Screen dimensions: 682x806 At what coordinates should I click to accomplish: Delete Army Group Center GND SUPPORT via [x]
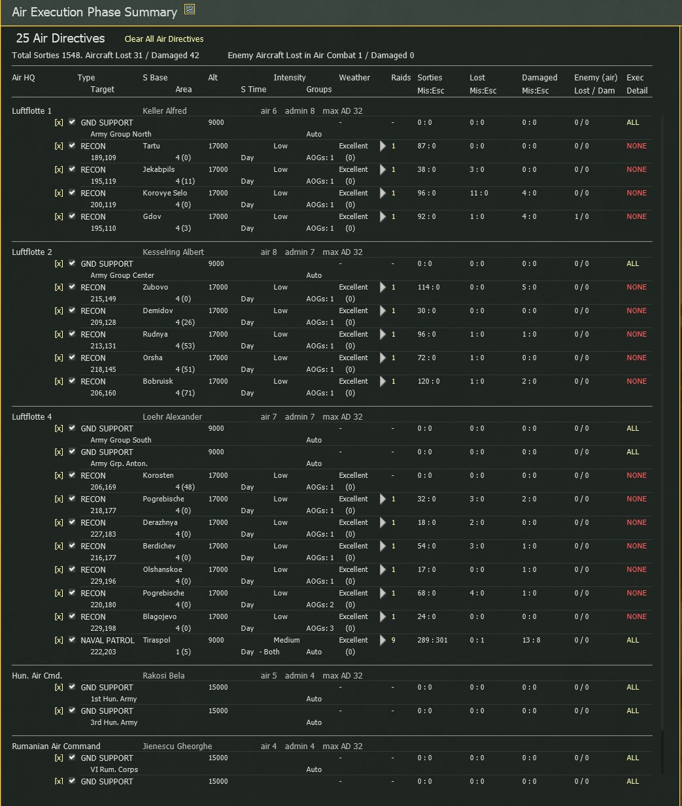(x=59, y=264)
